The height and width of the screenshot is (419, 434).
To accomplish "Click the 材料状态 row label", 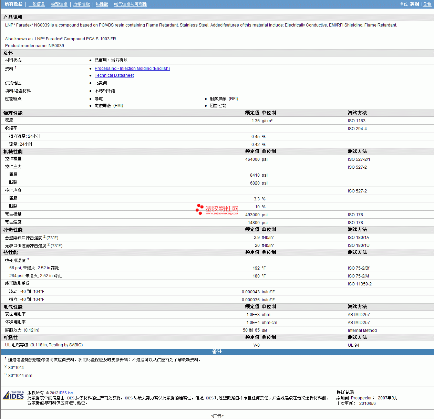I will click(13, 60).
